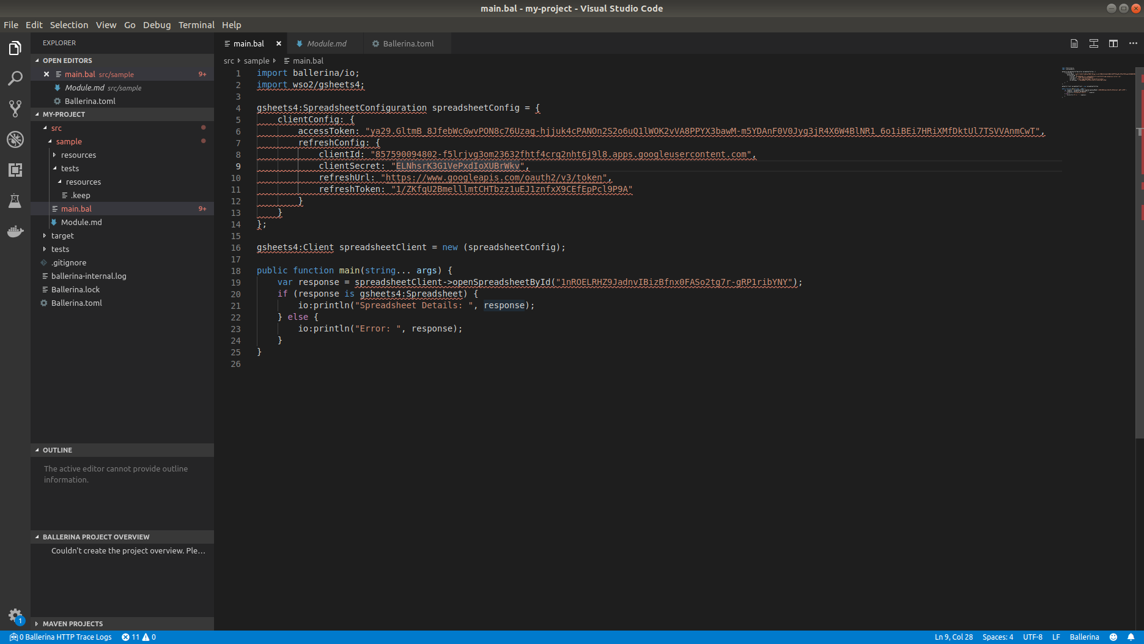Open the Manage gear menu at bottom left
The image size is (1144, 644).
15,616
